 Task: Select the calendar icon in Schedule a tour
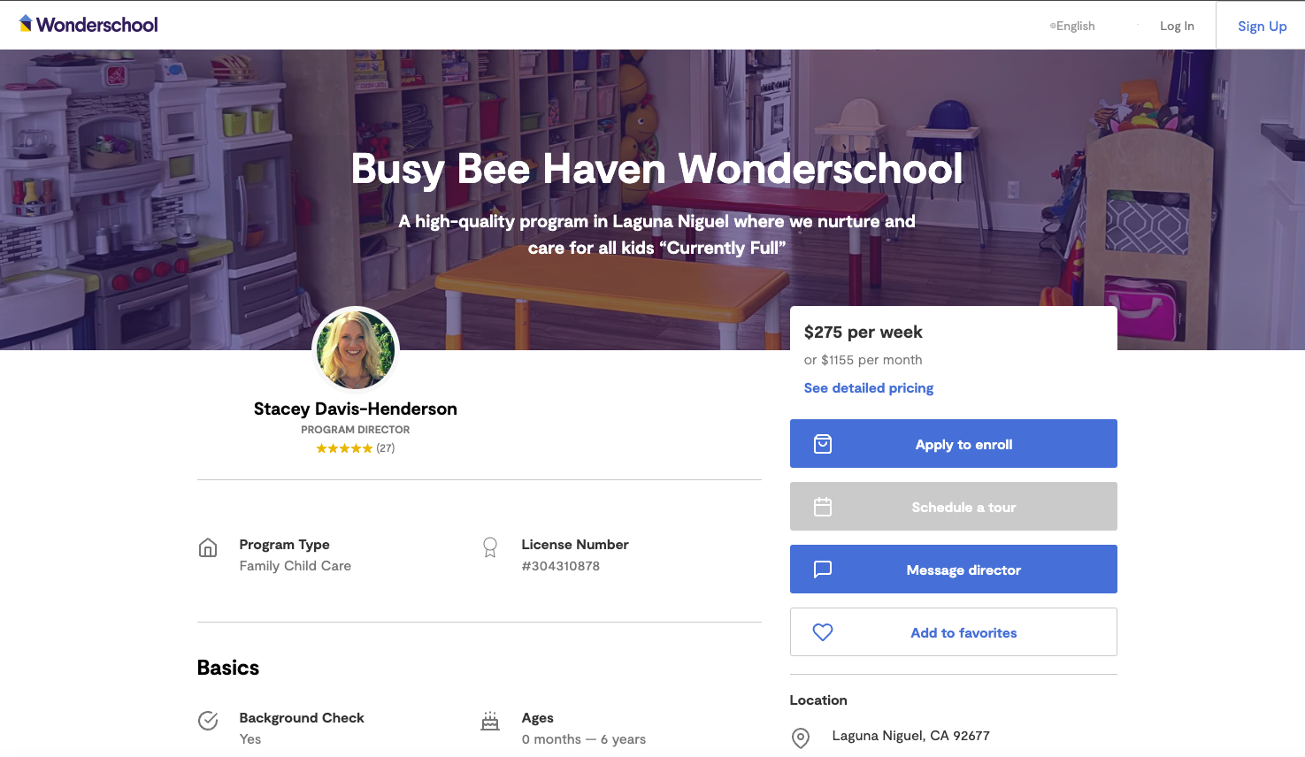click(x=823, y=507)
